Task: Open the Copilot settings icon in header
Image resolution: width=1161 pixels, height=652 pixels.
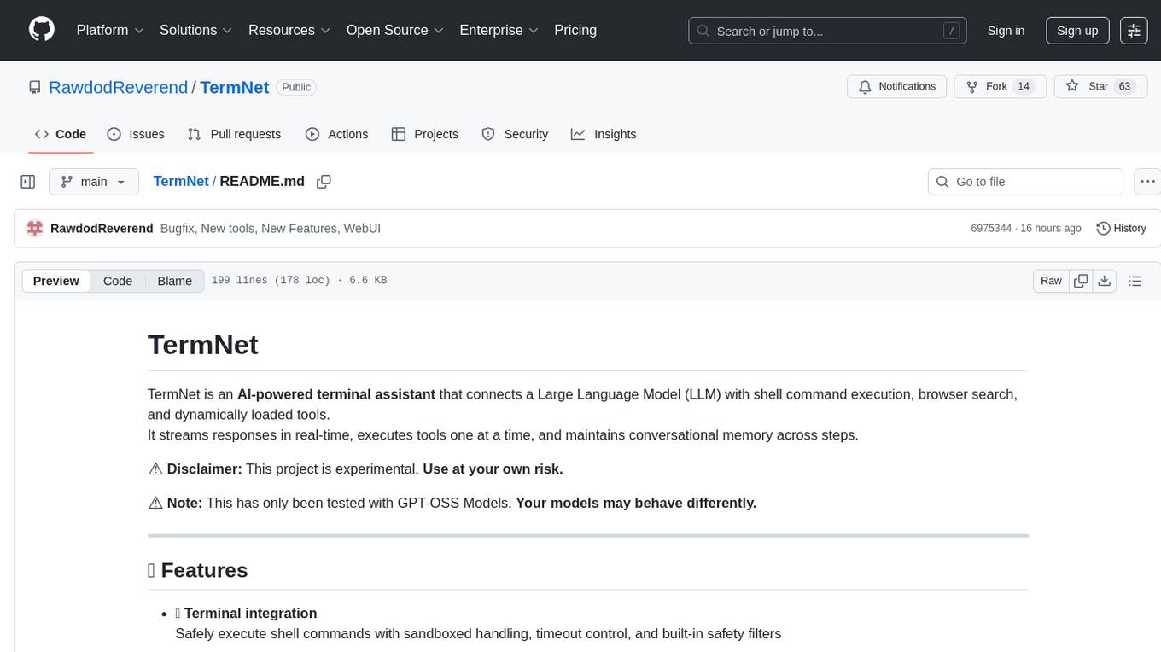Action: pos(1134,31)
